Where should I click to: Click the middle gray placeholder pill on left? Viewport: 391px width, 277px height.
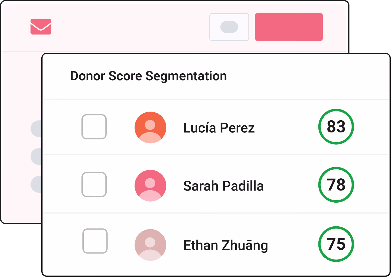pos(36,156)
